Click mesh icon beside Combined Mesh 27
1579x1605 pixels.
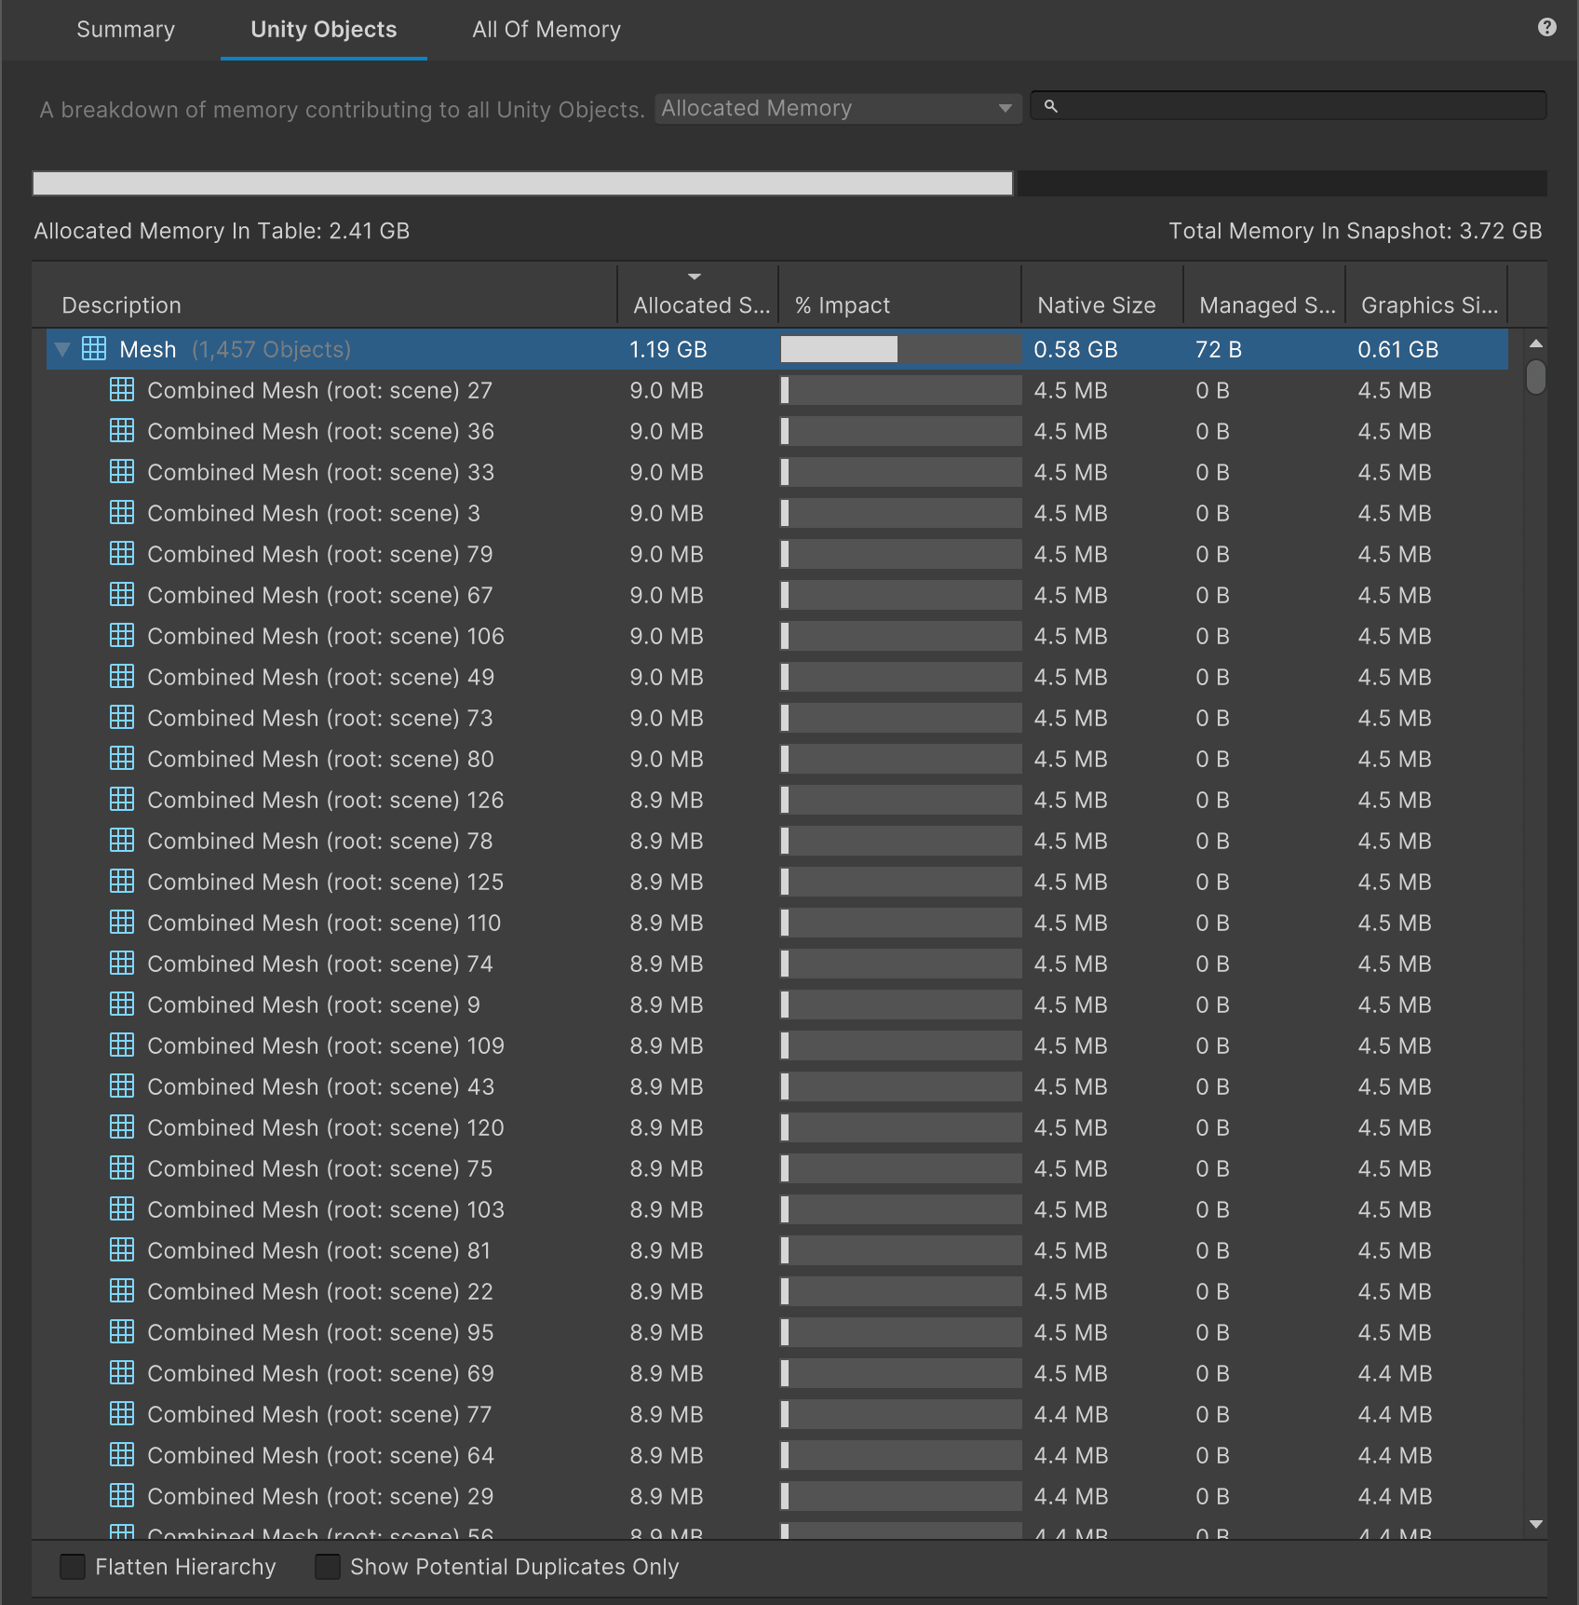(122, 390)
